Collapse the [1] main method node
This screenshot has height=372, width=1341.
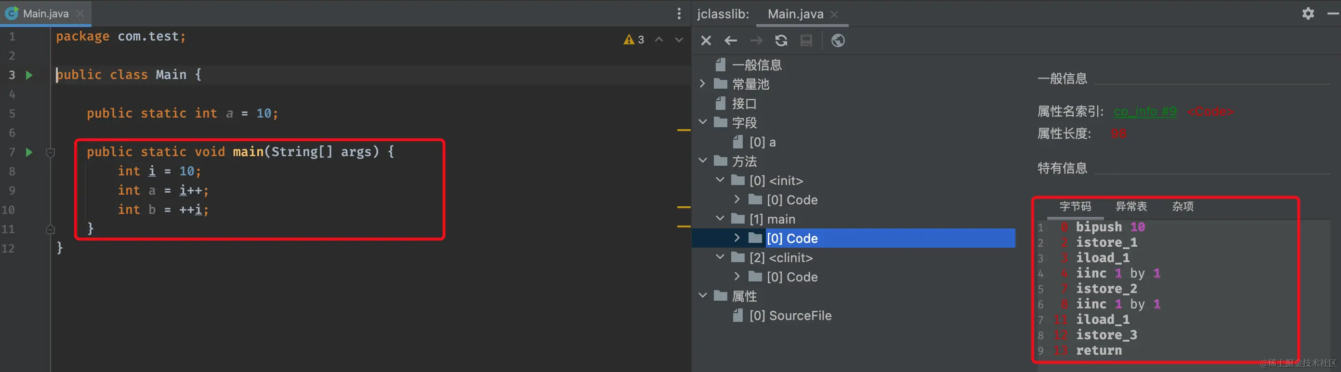720,219
